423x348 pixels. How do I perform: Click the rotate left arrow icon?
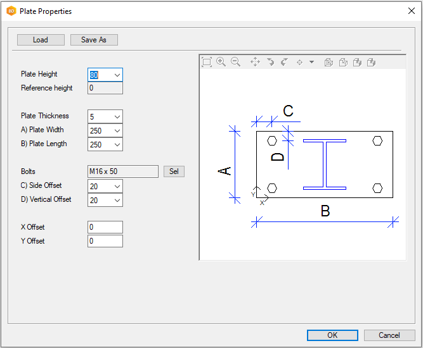(x=270, y=62)
